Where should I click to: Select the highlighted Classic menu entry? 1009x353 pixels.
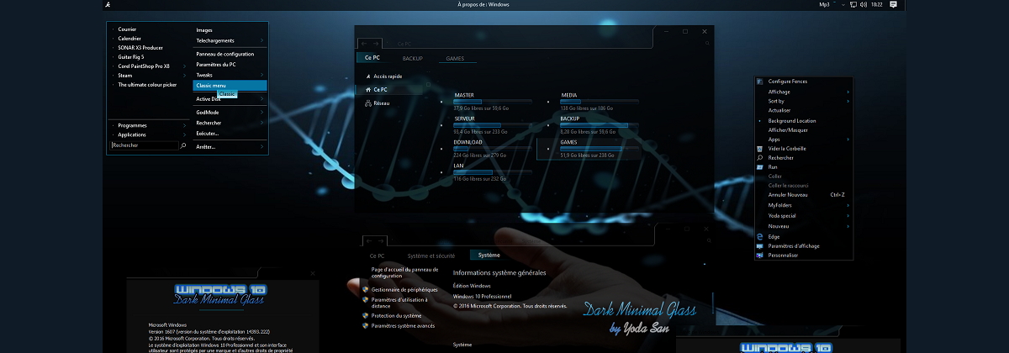click(x=230, y=86)
